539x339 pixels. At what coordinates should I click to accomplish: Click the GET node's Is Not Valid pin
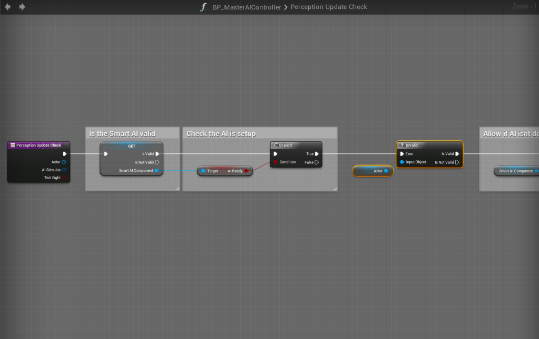[158, 162]
